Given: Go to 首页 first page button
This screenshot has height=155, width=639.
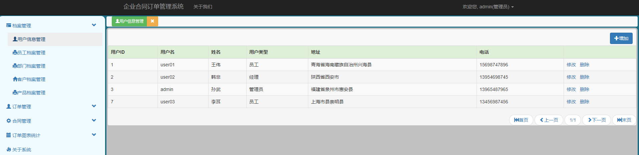Looking at the screenshot, I should coord(521,120).
